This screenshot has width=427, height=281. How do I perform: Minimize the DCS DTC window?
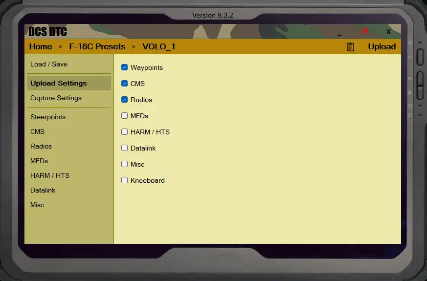click(x=339, y=35)
